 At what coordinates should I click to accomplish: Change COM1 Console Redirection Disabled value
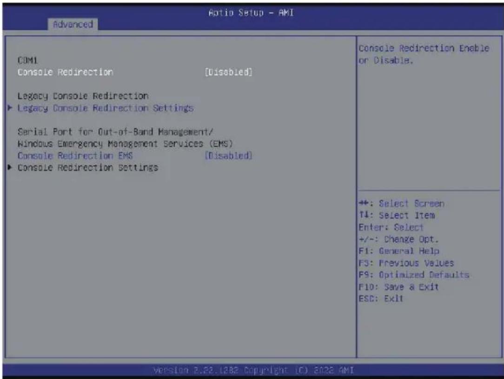(x=229, y=72)
